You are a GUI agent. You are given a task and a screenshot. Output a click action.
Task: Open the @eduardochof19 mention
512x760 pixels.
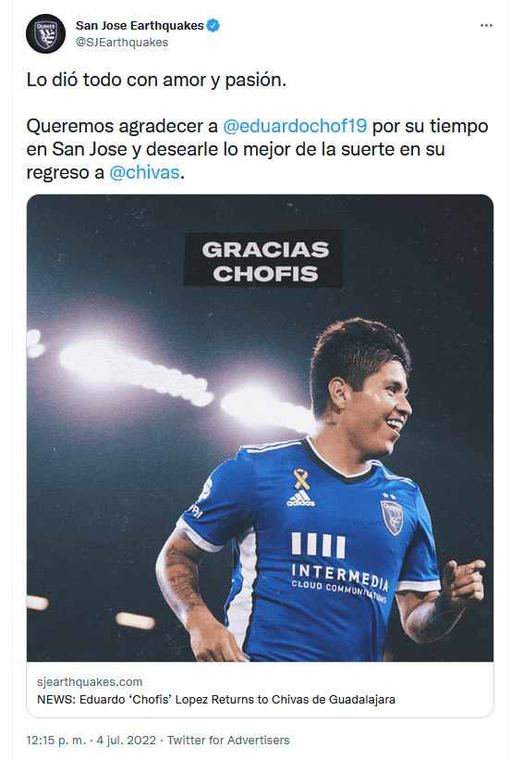coord(295,126)
